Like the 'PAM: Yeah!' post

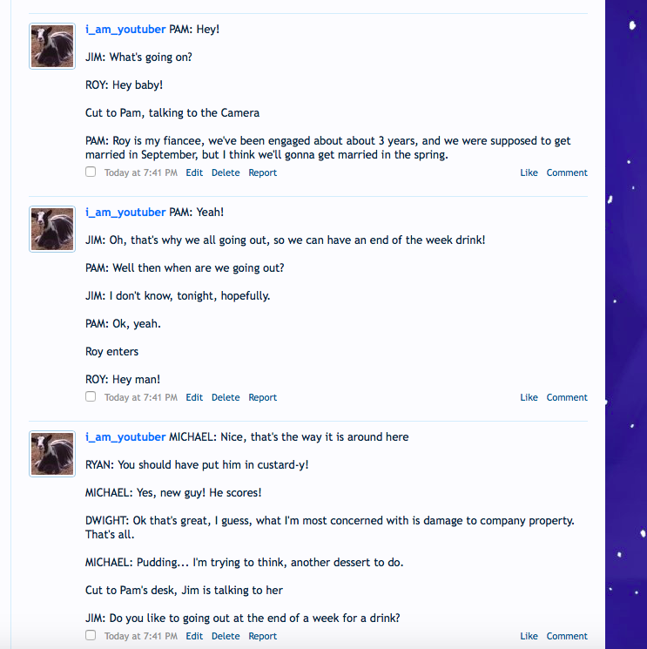pyautogui.click(x=529, y=397)
